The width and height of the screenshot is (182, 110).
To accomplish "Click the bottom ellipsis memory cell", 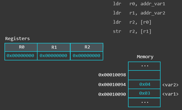I will (144, 102).
